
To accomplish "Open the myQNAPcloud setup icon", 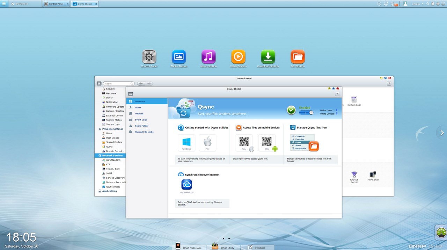I will click(186, 185).
